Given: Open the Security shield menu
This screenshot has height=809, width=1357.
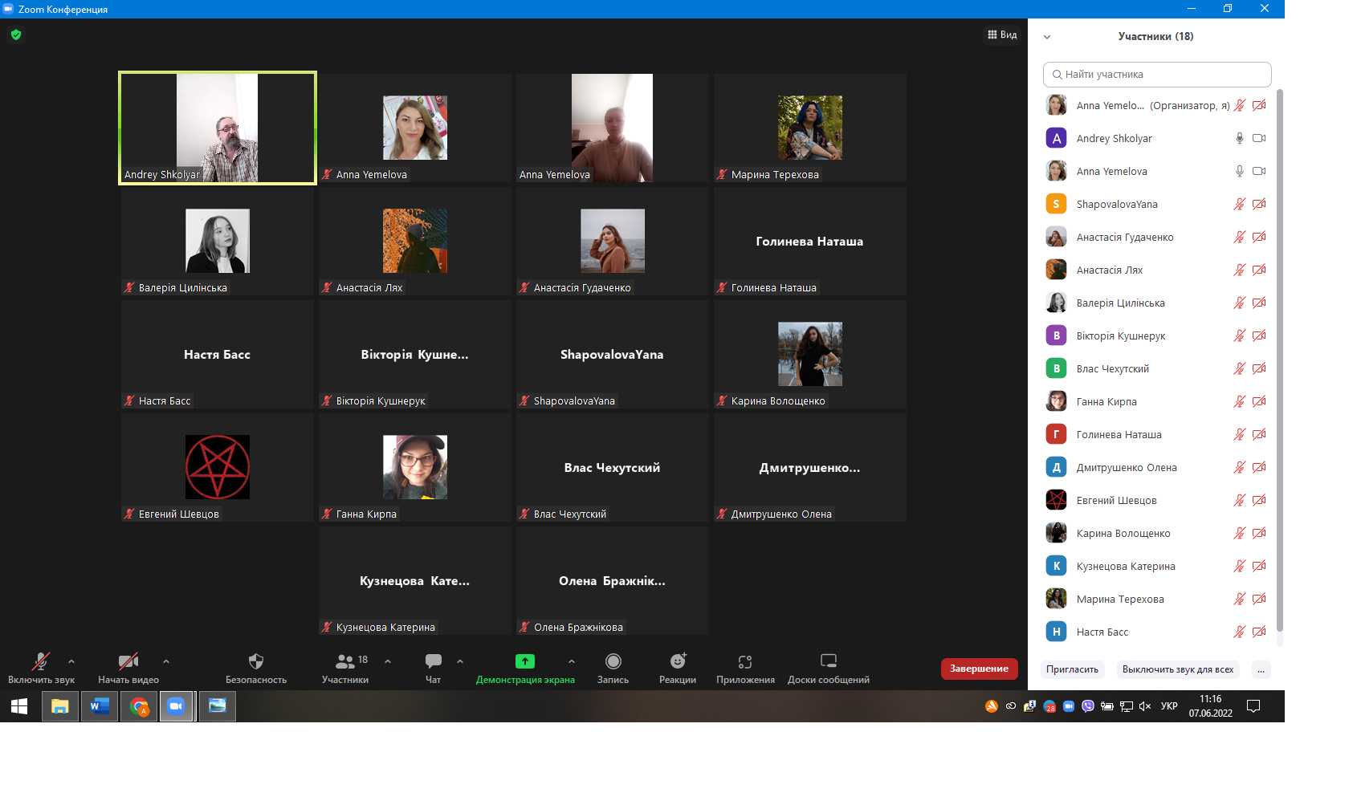Looking at the screenshot, I should pos(256,668).
